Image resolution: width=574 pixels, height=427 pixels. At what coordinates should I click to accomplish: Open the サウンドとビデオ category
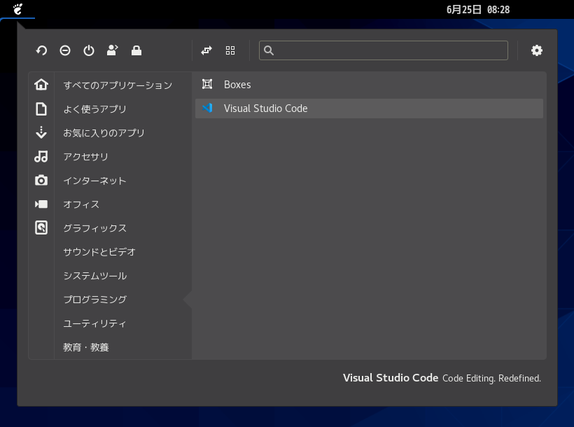point(99,251)
